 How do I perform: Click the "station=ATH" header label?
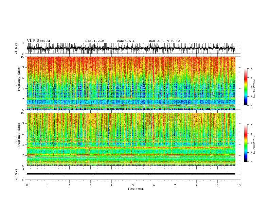click(126, 41)
